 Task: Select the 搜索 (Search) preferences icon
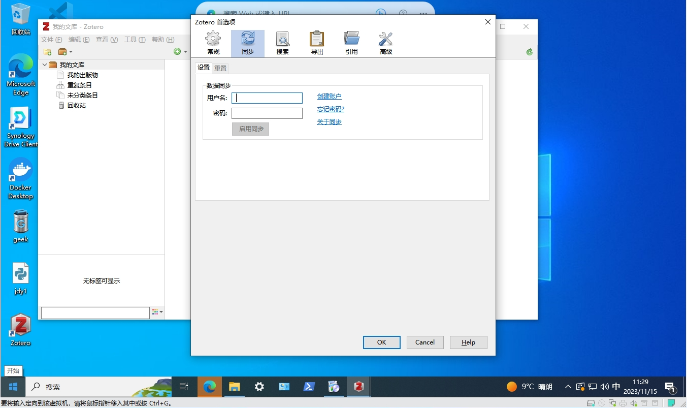pos(282,43)
